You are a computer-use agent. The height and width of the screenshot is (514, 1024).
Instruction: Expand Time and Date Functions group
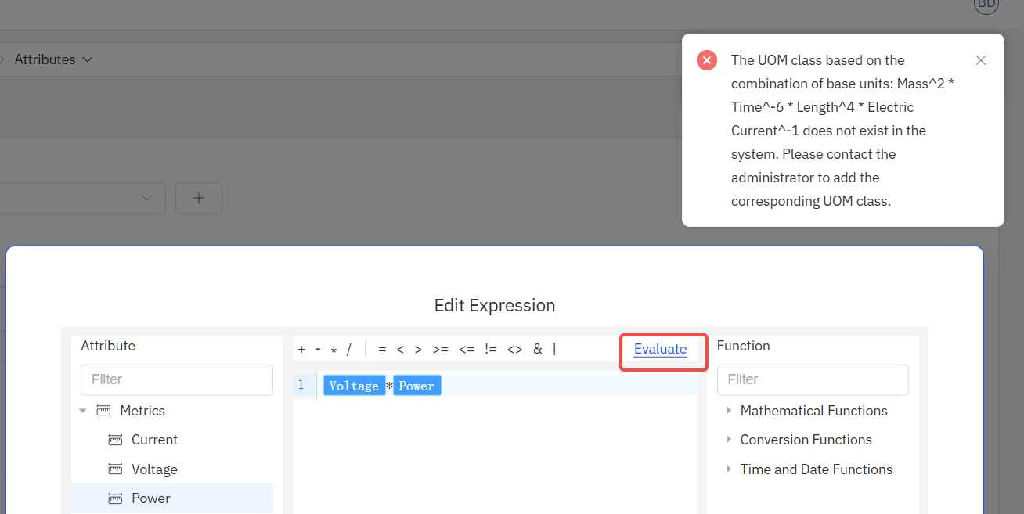[730, 469]
